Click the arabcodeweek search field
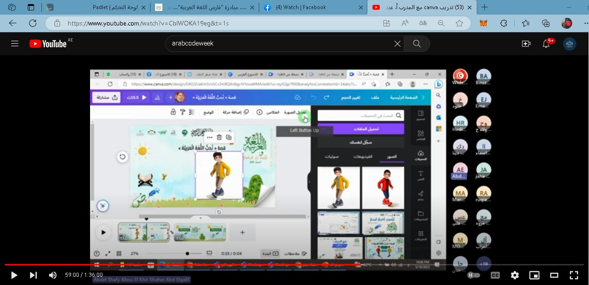The image size is (589, 285). [280, 44]
